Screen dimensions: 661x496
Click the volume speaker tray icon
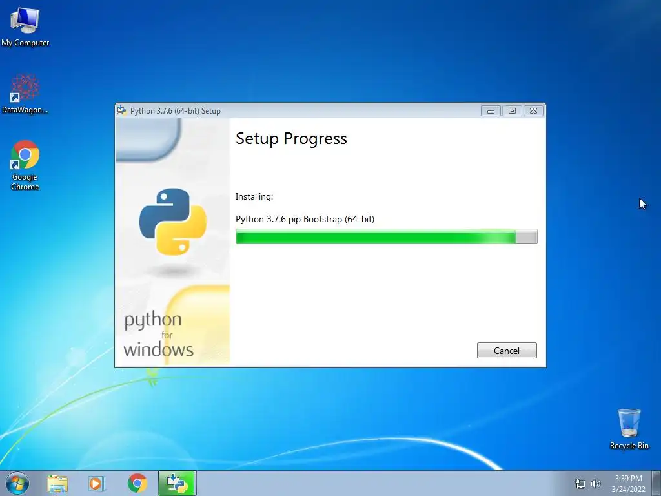pos(595,484)
